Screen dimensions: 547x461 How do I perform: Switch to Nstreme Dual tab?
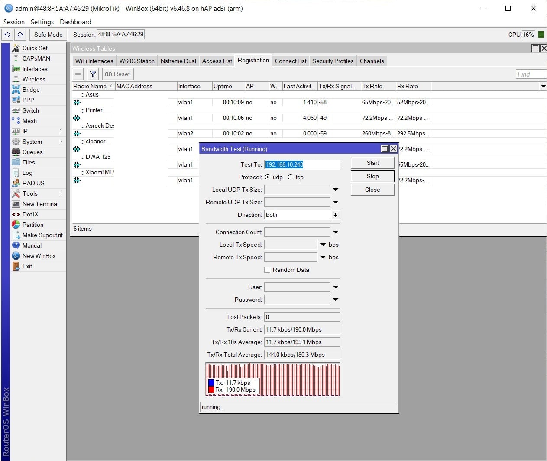[178, 61]
